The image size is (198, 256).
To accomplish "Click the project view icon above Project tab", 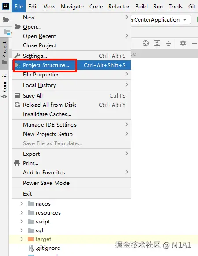I will (7, 32).
